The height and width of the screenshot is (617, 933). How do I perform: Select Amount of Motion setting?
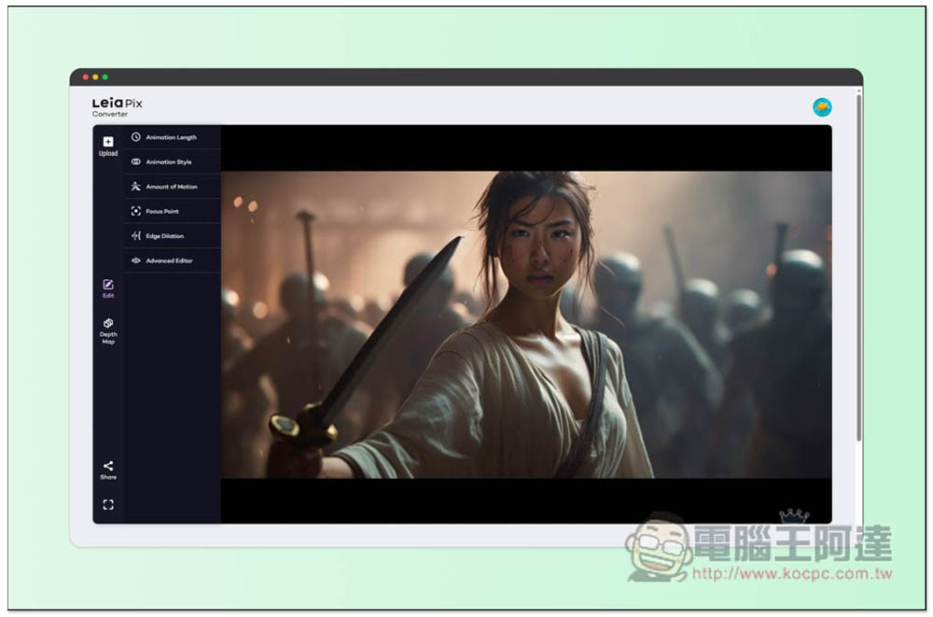tap(172, 187)
